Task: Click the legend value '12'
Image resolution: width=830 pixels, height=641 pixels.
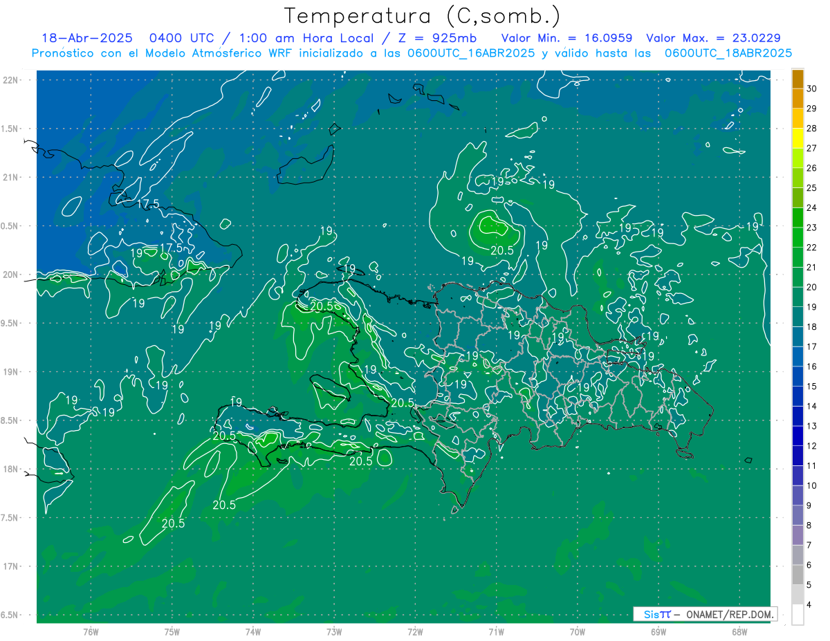Action: 812,446
